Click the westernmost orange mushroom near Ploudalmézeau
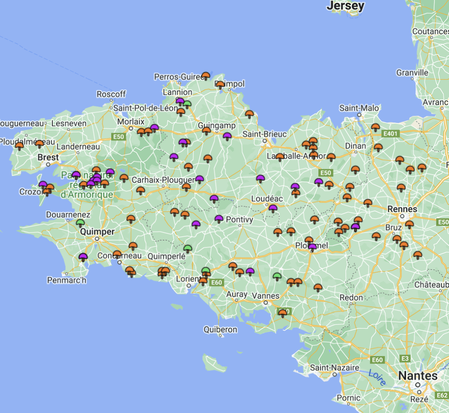This screenshot has width=449, height=413. [19, 146]
